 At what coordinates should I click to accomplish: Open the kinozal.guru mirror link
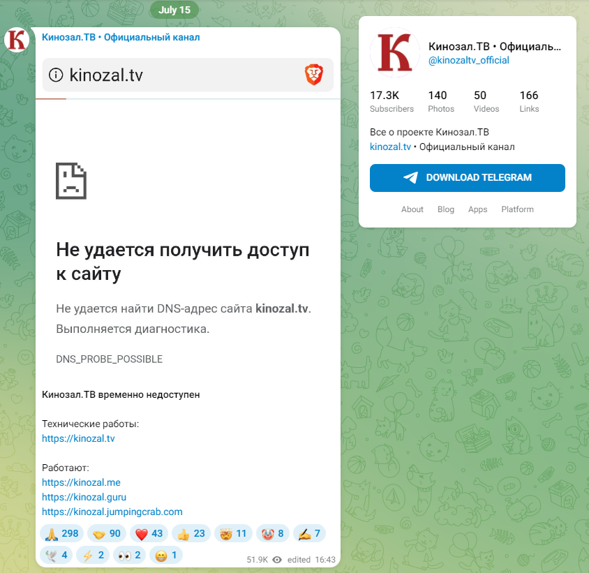point(84,497)
